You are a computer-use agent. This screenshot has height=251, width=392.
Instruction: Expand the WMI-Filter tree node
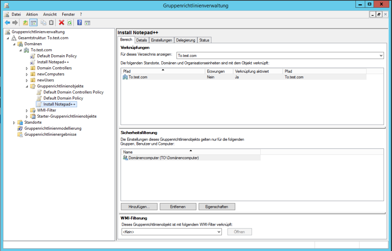coord(27,110)
